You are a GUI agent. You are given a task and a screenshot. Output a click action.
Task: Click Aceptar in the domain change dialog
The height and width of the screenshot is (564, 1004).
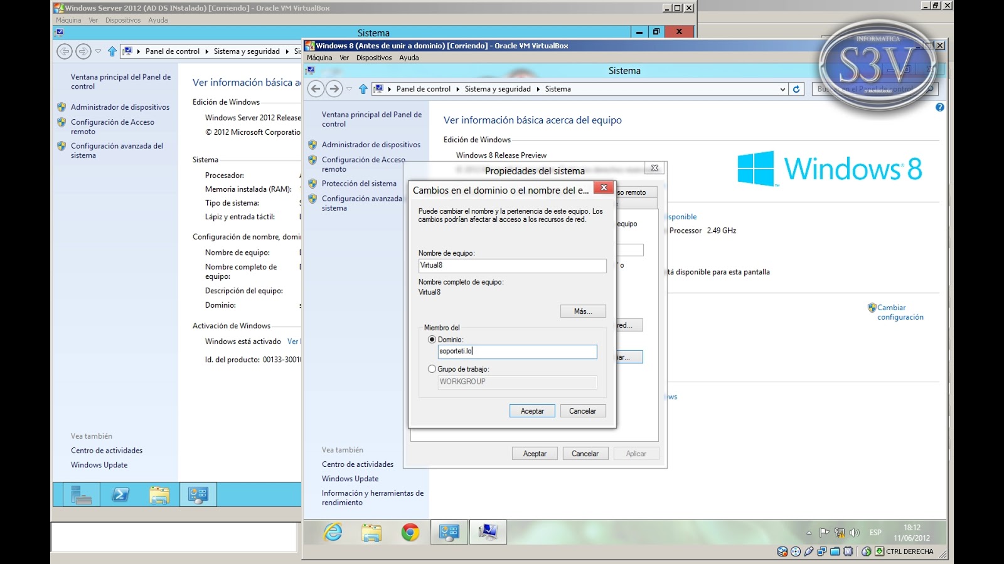click(x=532, y=411)
